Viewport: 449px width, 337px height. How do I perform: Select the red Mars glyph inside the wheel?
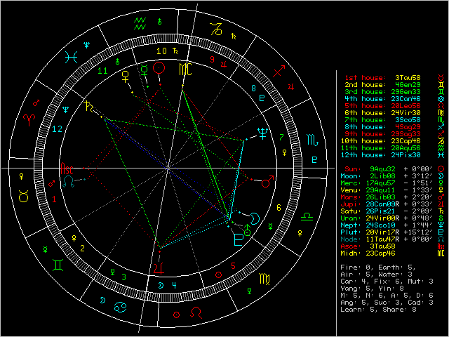pos(267,183)
